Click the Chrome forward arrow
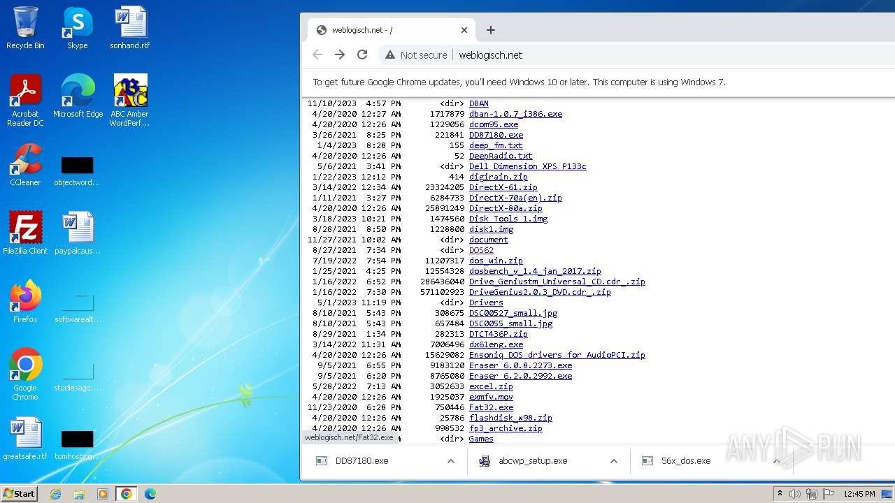This screenshot has height=503, width=895. [x=340, y=54]
